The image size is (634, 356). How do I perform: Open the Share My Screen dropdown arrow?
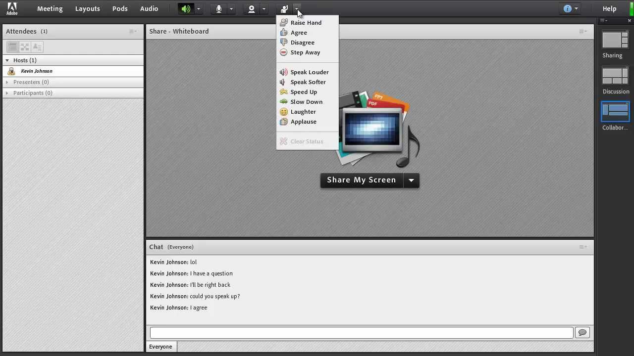(x=411, y=180)
